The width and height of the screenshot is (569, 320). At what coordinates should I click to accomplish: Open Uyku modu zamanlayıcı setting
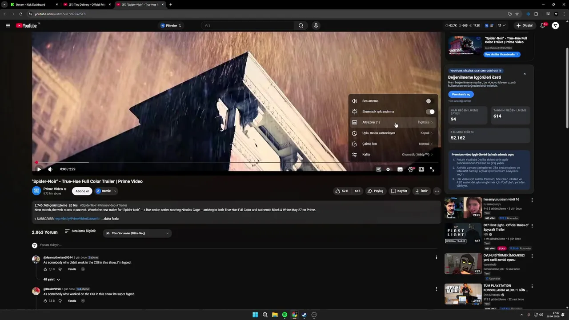[x=393, y=133]
